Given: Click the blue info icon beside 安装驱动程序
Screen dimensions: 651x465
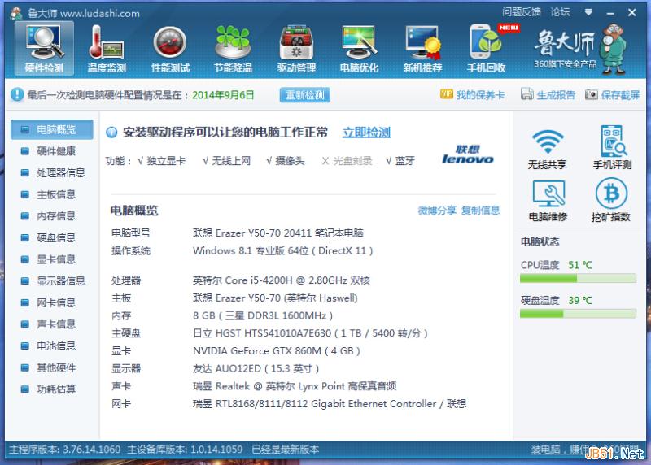Looking at the screenshot, I should point(111,133).
